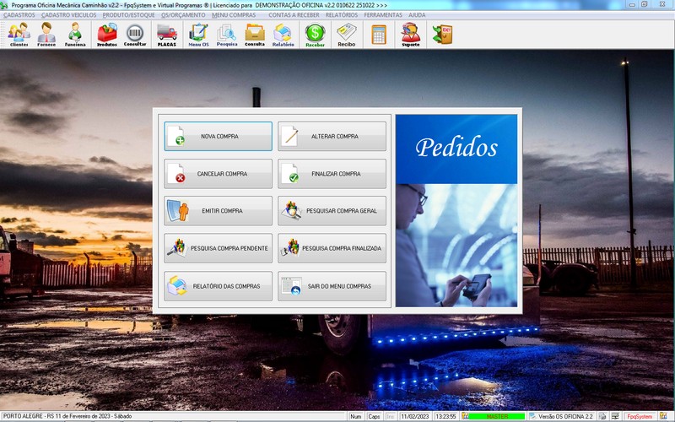Click PESQUISAR COMPRA GERAL button
This screenshot has height=422, width=675.
(332, 210)
